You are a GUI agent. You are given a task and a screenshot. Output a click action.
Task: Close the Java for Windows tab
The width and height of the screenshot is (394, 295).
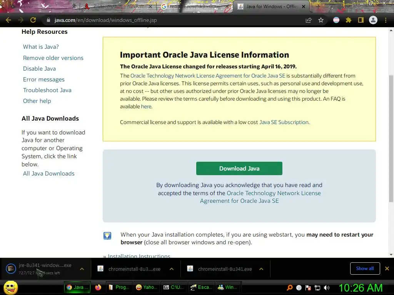[x=304, y=7]
